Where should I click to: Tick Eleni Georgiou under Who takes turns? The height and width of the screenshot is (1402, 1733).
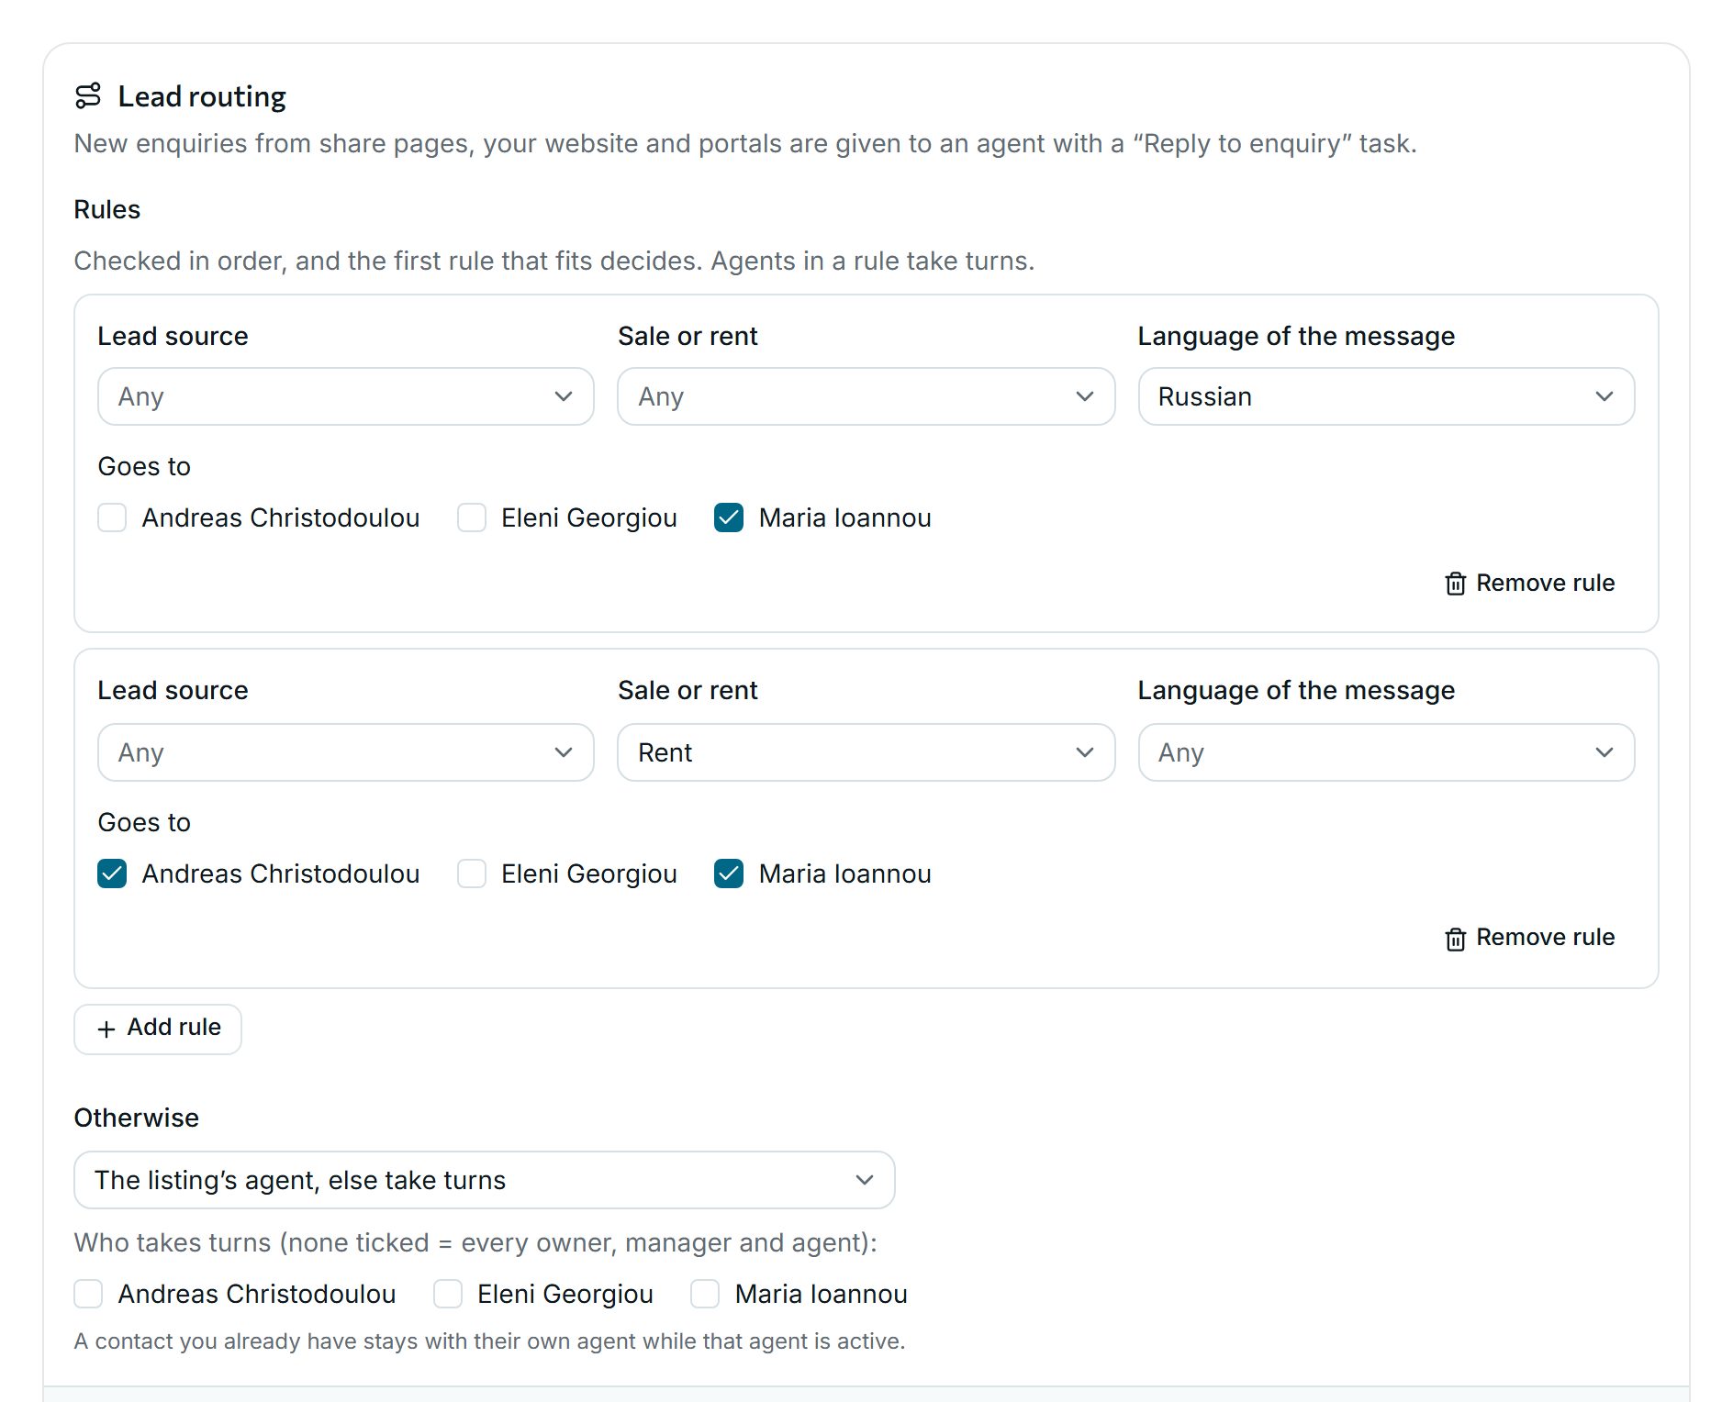pos(448,1294)
